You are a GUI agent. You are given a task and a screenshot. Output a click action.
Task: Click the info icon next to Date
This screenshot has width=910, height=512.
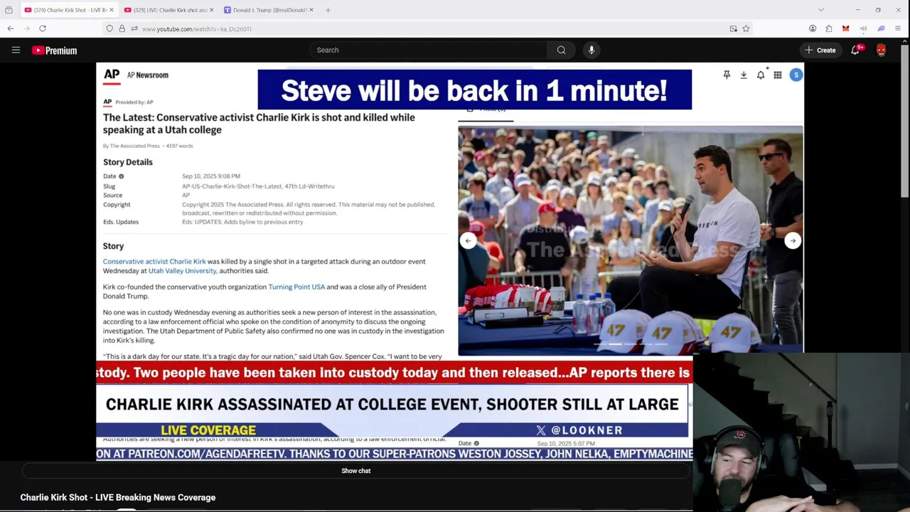click(121, 176)
